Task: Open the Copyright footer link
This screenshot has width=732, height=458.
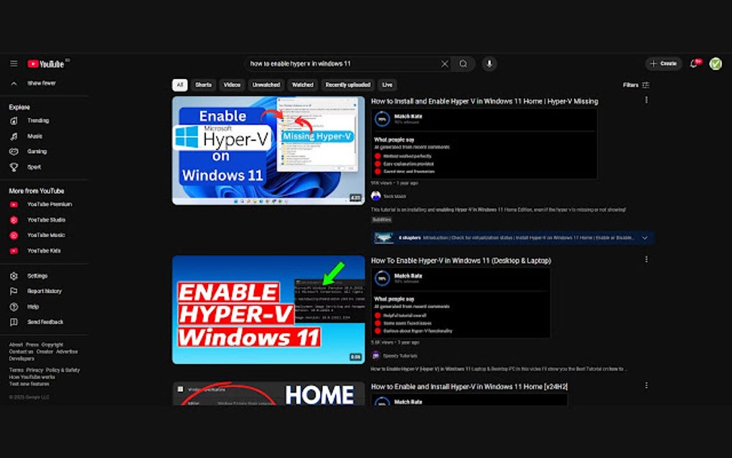Action: click(x=52, y=345)
